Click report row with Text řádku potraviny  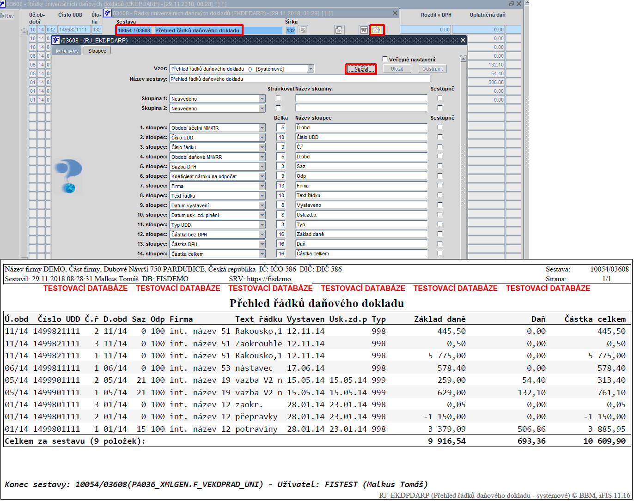pos(317,429)
